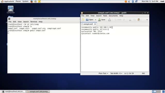Click the rocommunity public 192.168.1.10 line
Viewport: 165px width, 93px height.
click(x=96, y=27)
